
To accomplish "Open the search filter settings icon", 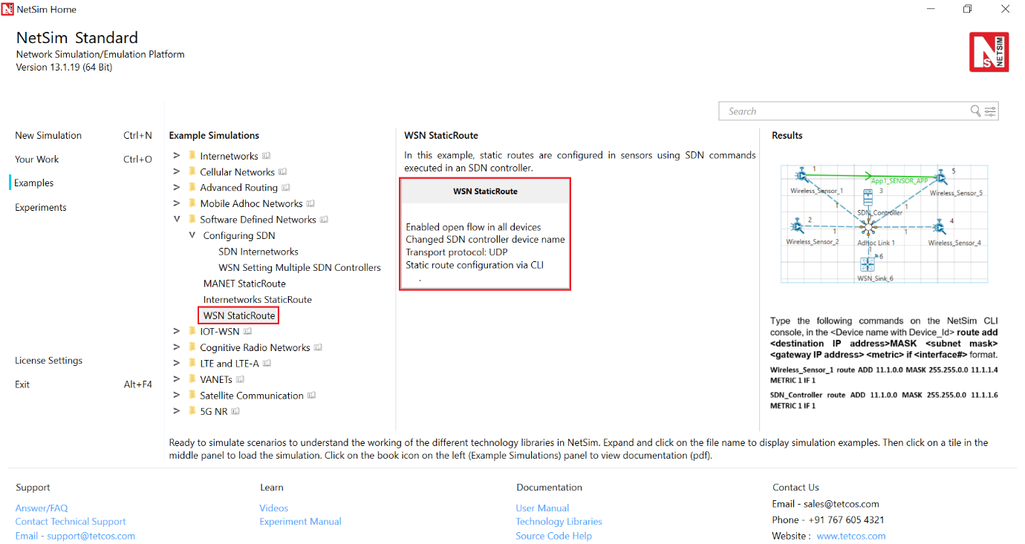I will [990, 111].
